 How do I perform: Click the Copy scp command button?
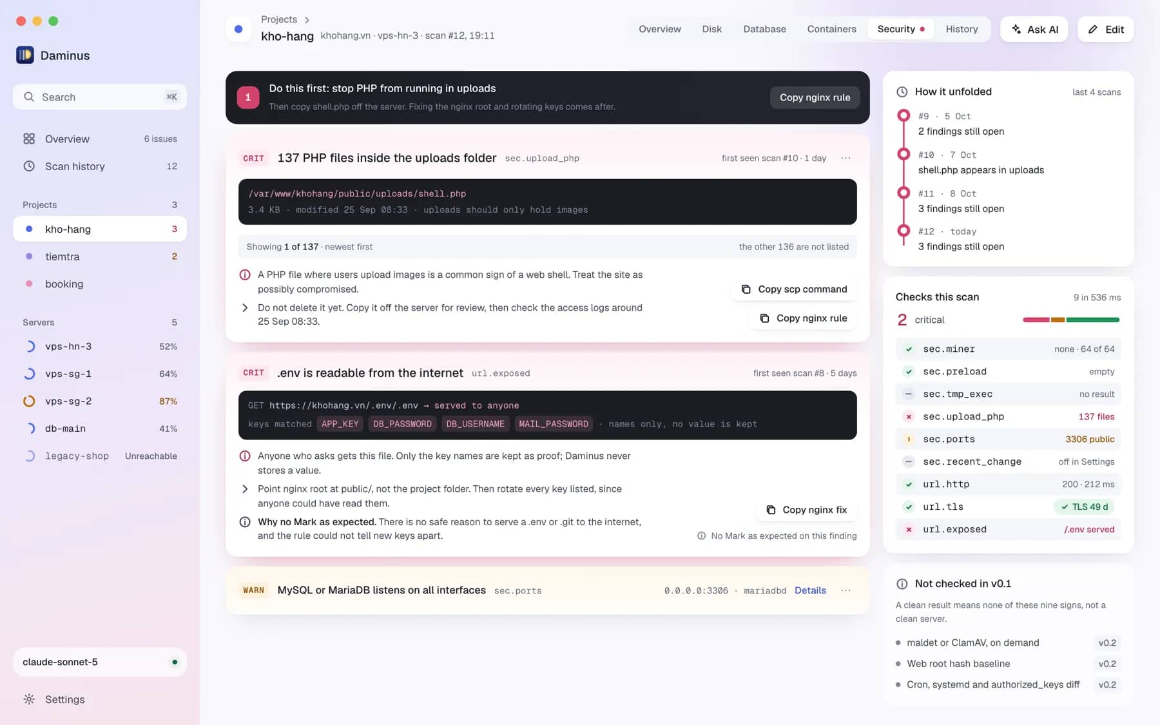pos(794,289)
